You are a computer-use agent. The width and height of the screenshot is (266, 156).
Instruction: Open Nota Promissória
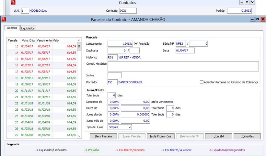pyautogui.click(x=160, y=137)
